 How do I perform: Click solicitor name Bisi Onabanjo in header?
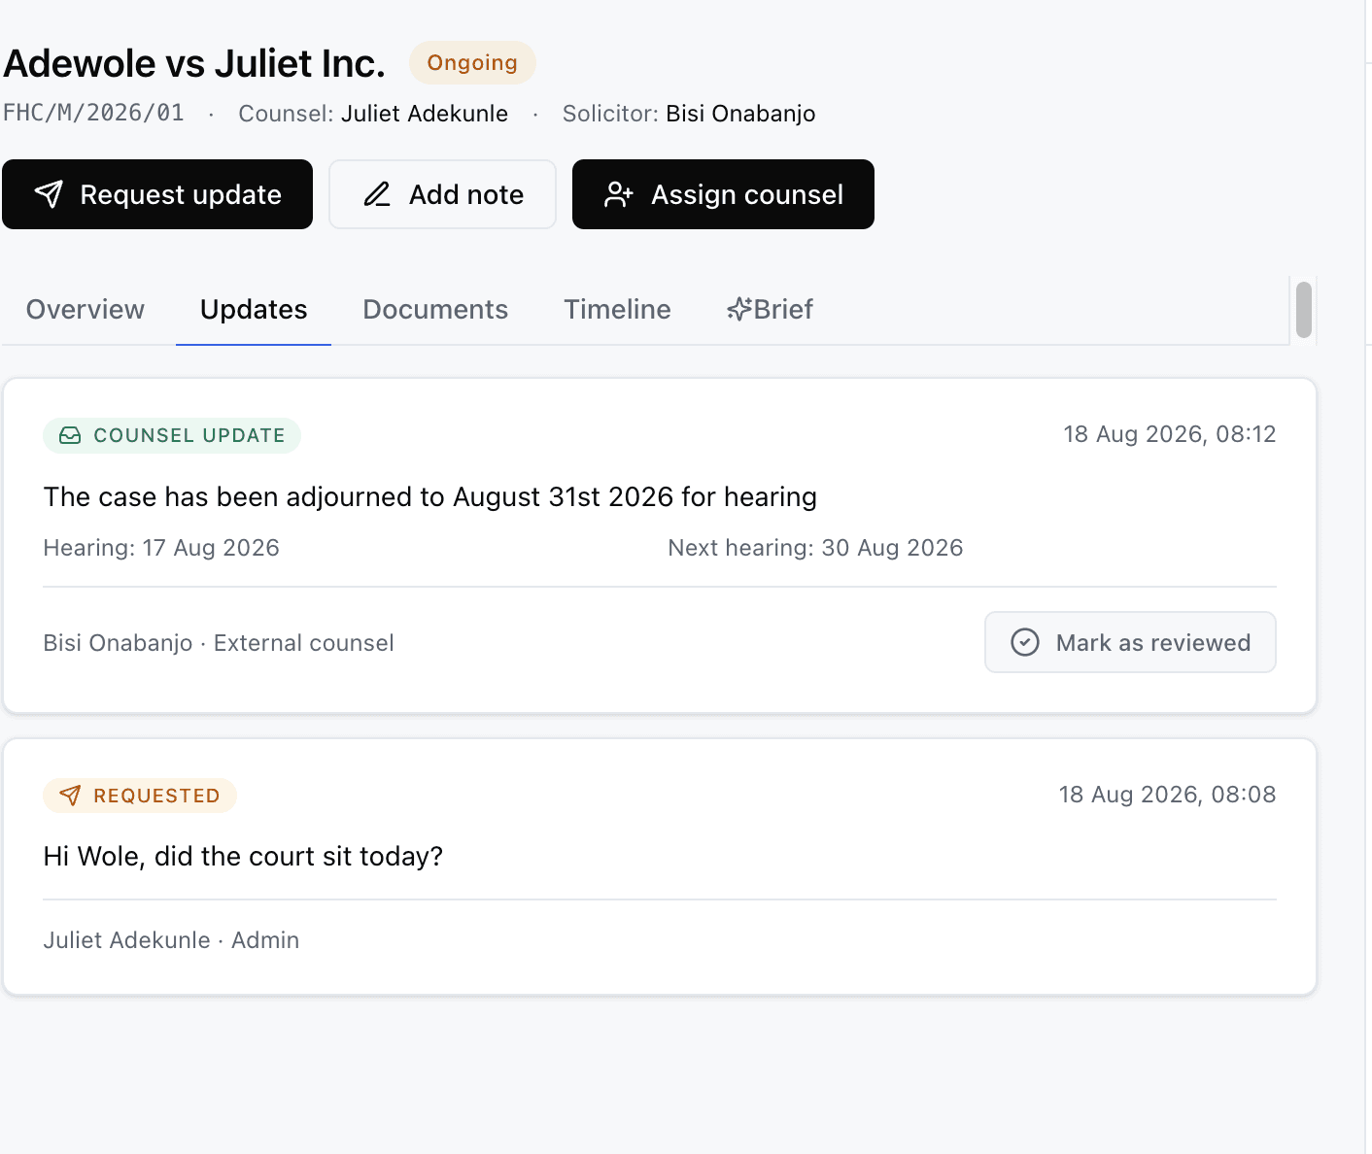pos(740,114)
